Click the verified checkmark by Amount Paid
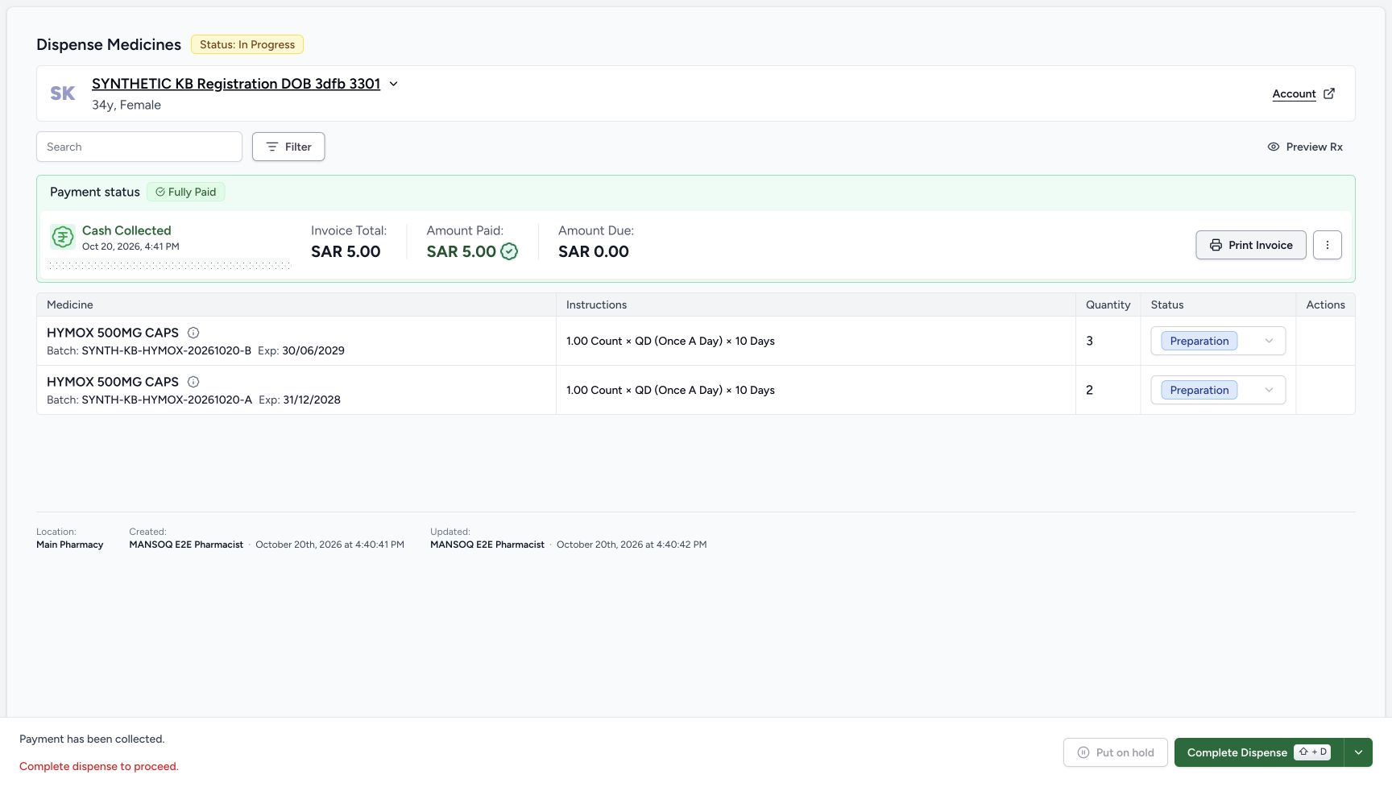This screenshot has height=787, width=1392. [509, 251]
